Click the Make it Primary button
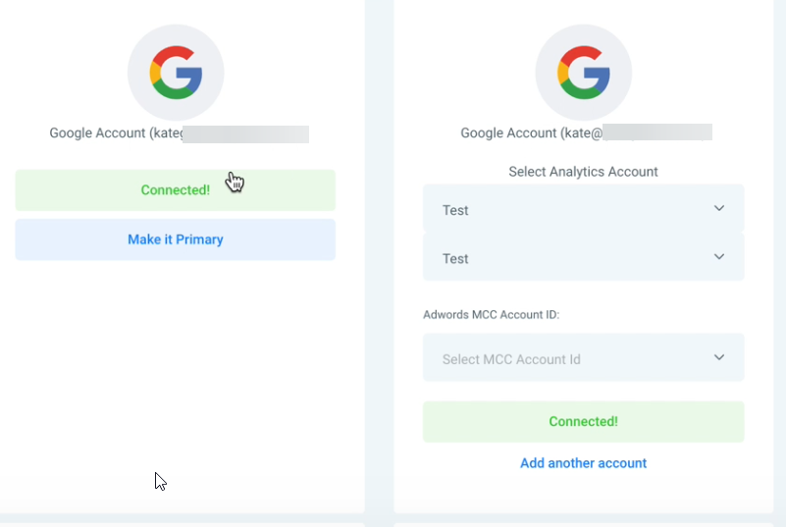 [175, 239]
